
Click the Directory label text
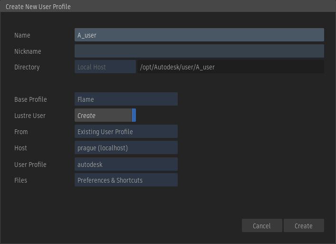click(27, 67)
